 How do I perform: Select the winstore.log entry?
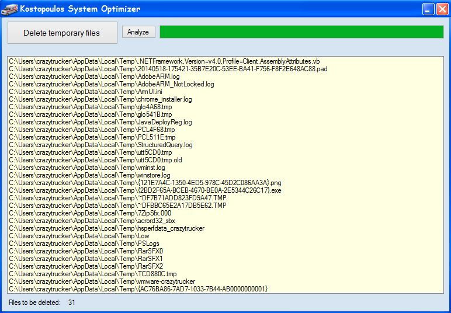coord(89,175)
